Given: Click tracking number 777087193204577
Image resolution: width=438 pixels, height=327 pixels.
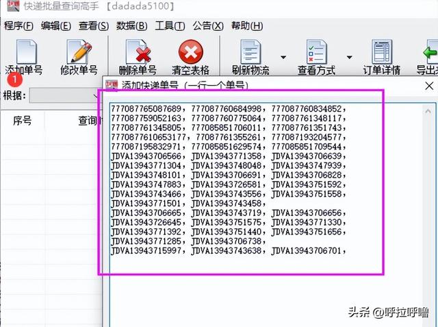Looking at the screenshot, I should point(307,137).
